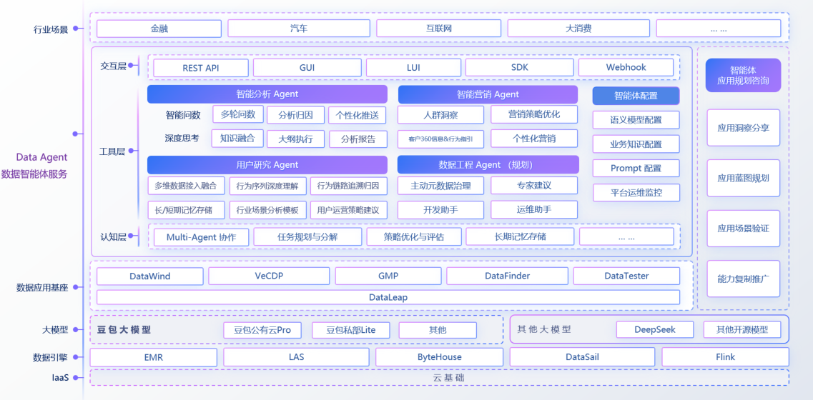Click the 智能体配置 header button

(x=636, y=96)
